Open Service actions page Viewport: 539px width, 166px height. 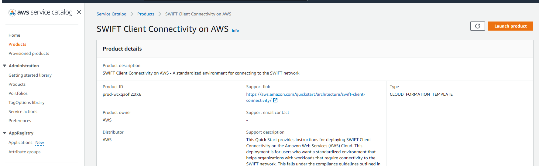(x=23, y=111)
